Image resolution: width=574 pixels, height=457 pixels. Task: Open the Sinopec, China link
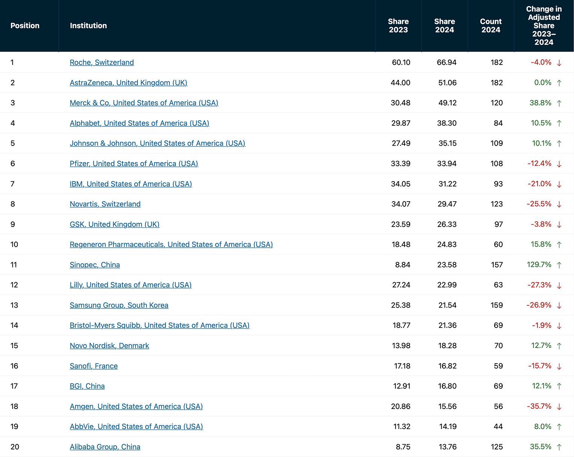coord(95,265)
